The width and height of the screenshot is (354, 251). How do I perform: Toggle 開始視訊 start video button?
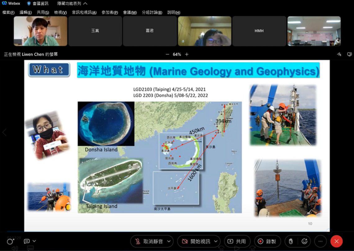[196, 241]
